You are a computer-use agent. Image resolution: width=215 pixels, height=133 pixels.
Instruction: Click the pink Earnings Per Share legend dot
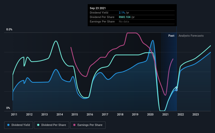tap(74, 125)
